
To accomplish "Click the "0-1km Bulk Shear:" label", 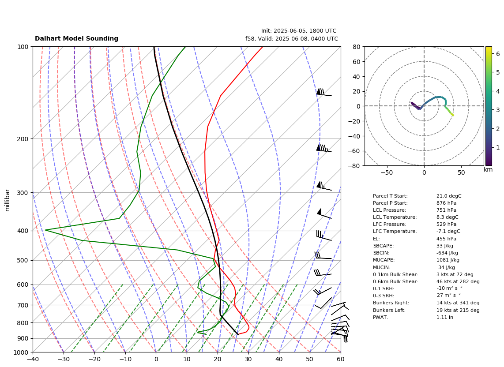I will pyautogui.click(x=395, y=274).
